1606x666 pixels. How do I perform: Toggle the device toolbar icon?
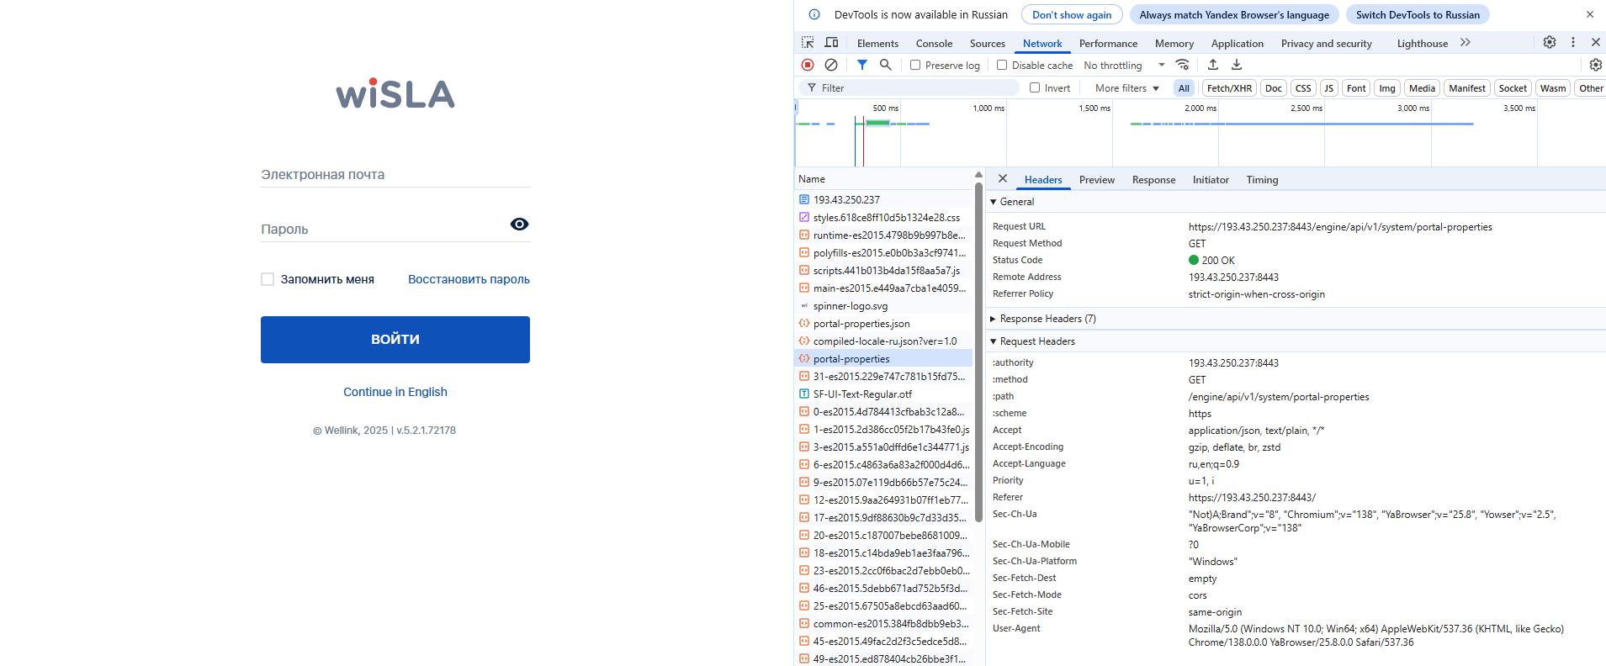[831, 43]
